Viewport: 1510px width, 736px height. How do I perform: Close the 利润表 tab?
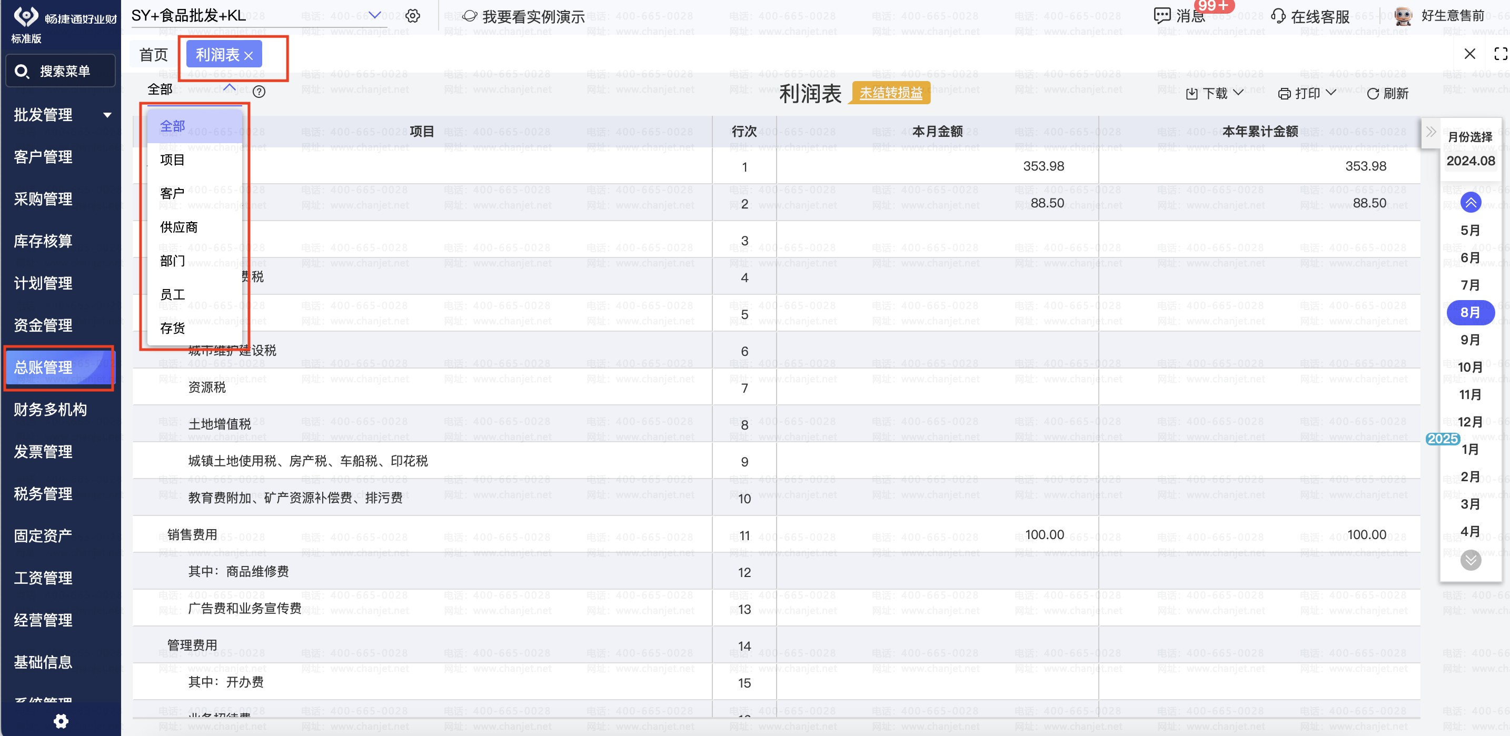[x=249, y=56]
